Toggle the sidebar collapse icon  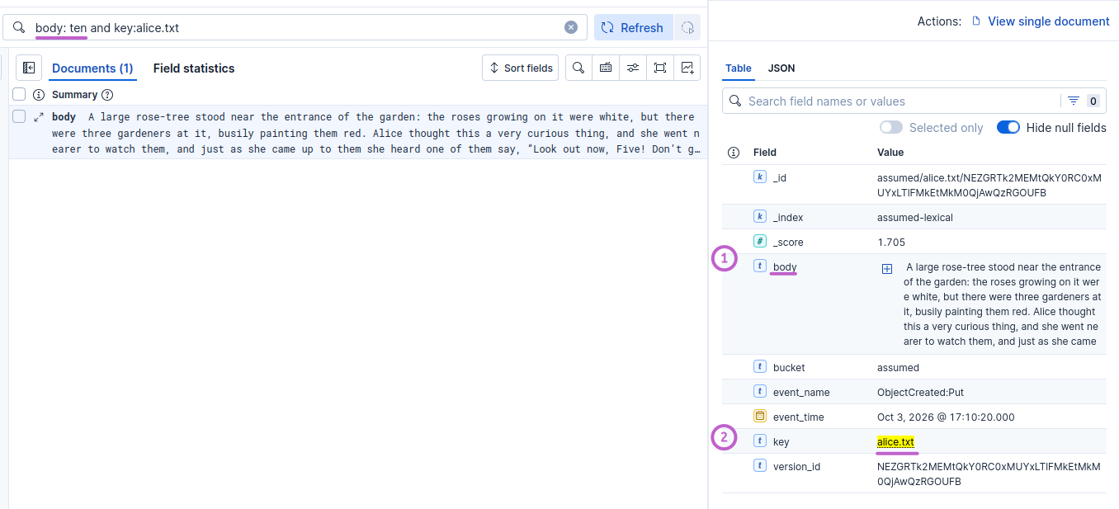pyautogui.click(x=29, y=68)
